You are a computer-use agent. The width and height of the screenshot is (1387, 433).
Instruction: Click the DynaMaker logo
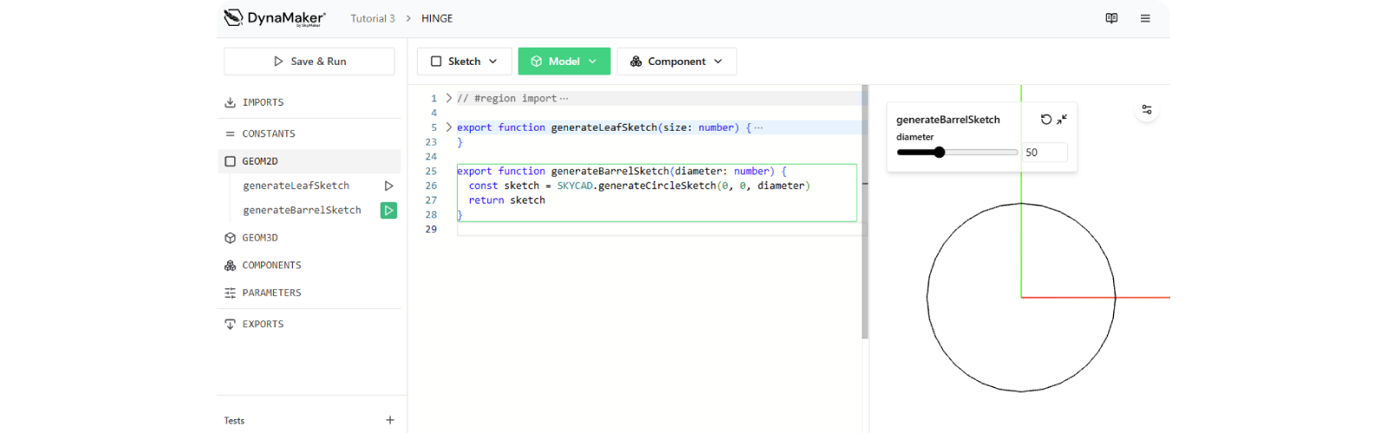tap(274, 18)
